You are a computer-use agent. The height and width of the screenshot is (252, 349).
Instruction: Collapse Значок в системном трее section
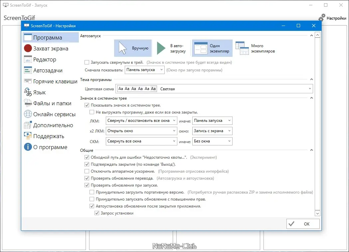pos(311,98)
